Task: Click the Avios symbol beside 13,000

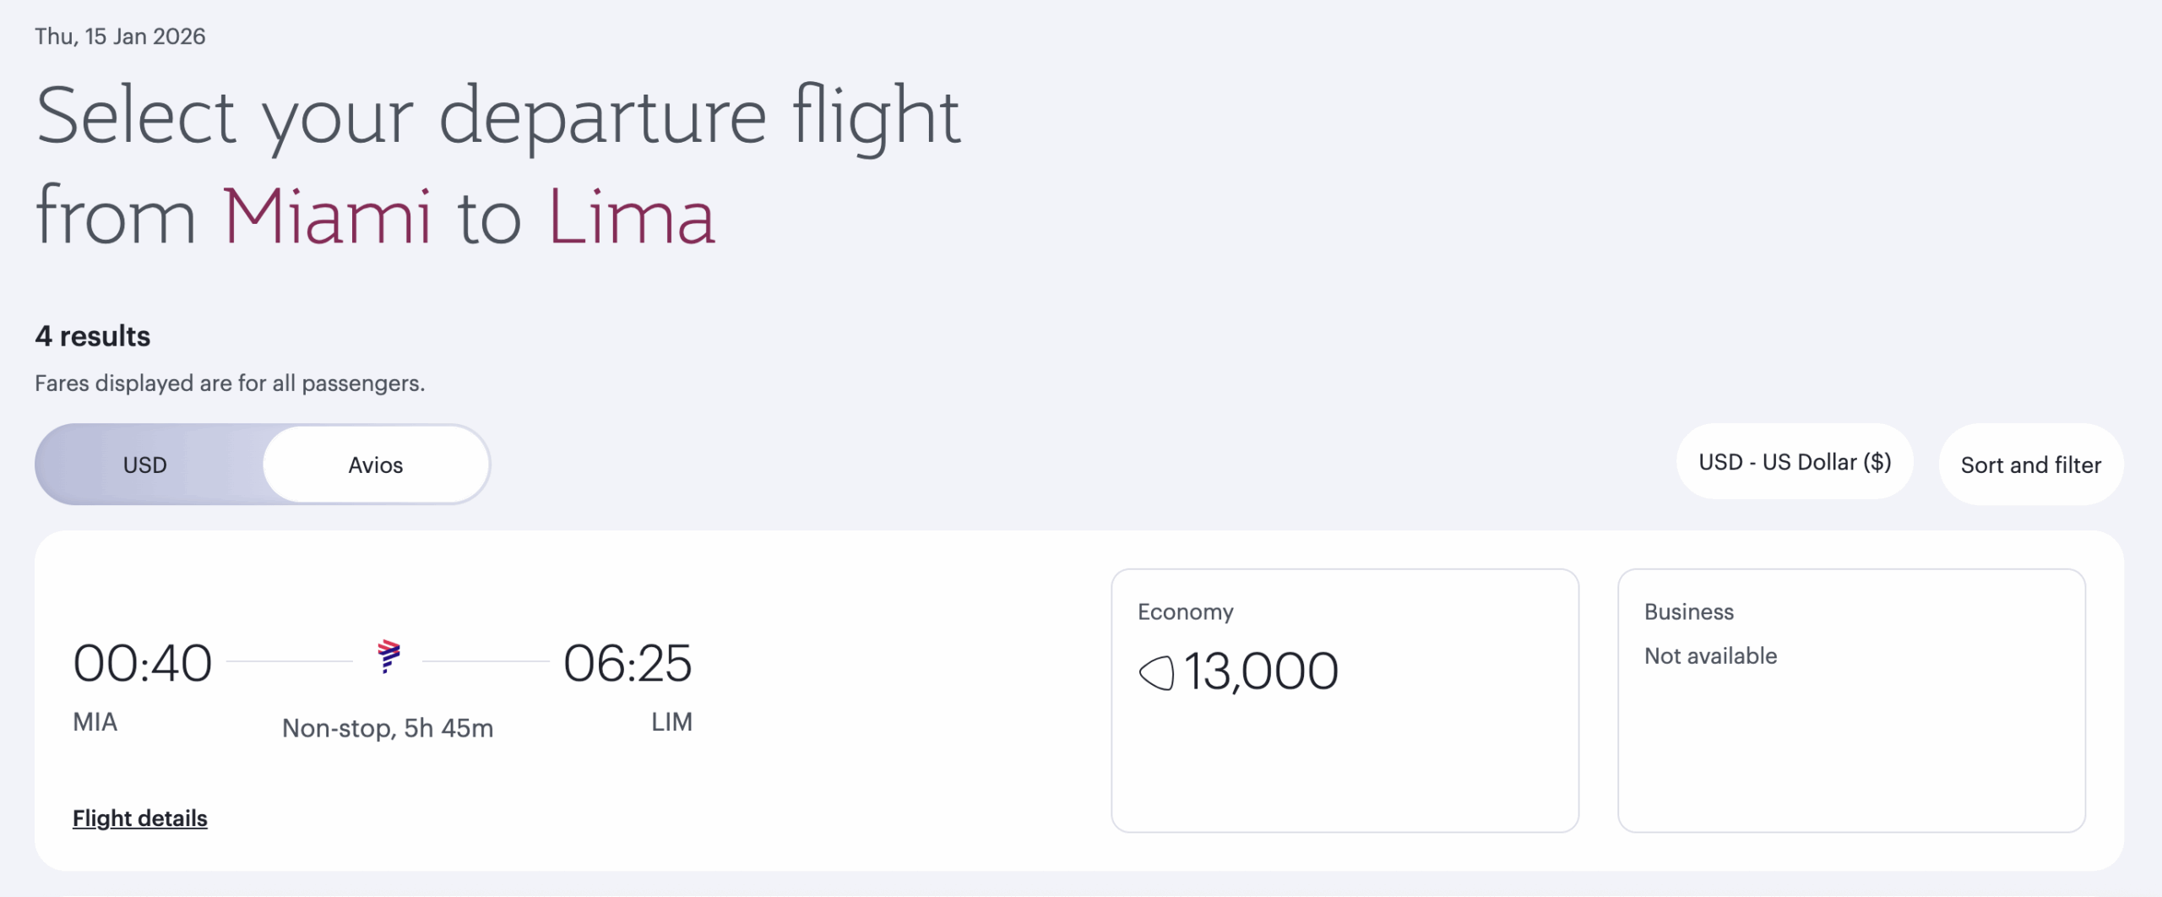Action: 1156,673
